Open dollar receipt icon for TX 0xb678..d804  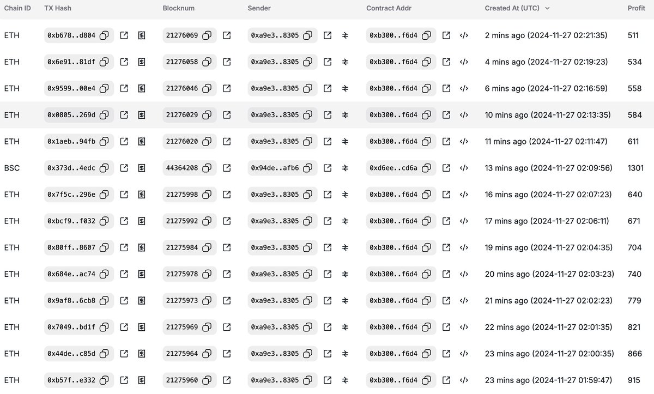(142, 35)
